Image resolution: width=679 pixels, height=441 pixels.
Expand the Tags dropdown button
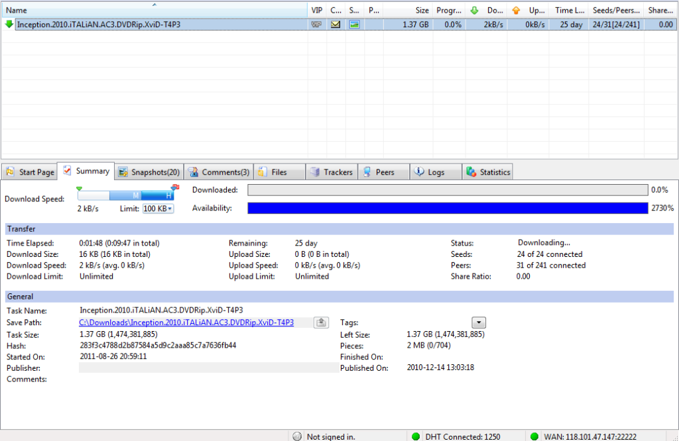point(479,322)
